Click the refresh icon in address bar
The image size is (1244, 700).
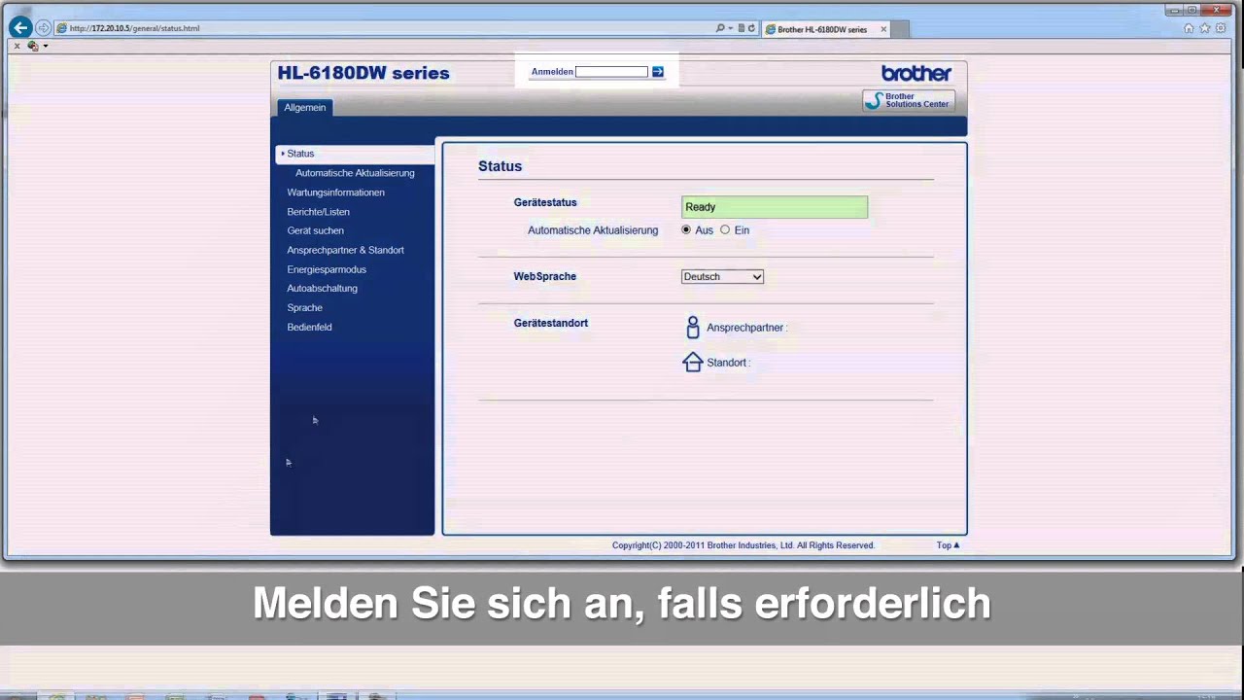pos(751,28)
